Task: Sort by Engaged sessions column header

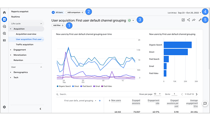Action: tap(136, 102)
